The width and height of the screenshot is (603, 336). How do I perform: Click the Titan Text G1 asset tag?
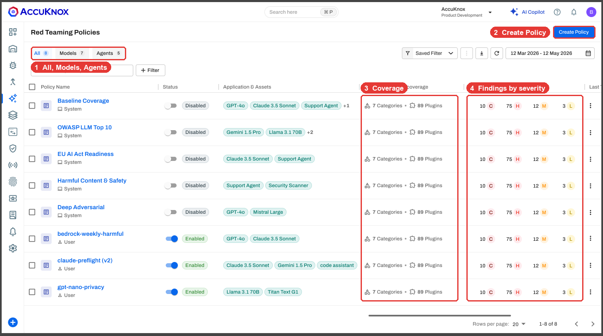click(283, 292)
